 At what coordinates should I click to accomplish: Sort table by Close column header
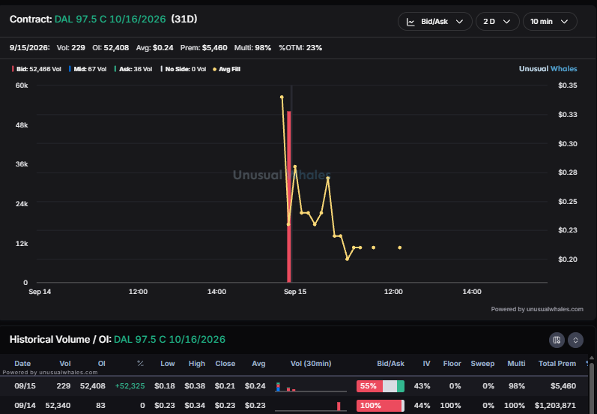point(225,363)
